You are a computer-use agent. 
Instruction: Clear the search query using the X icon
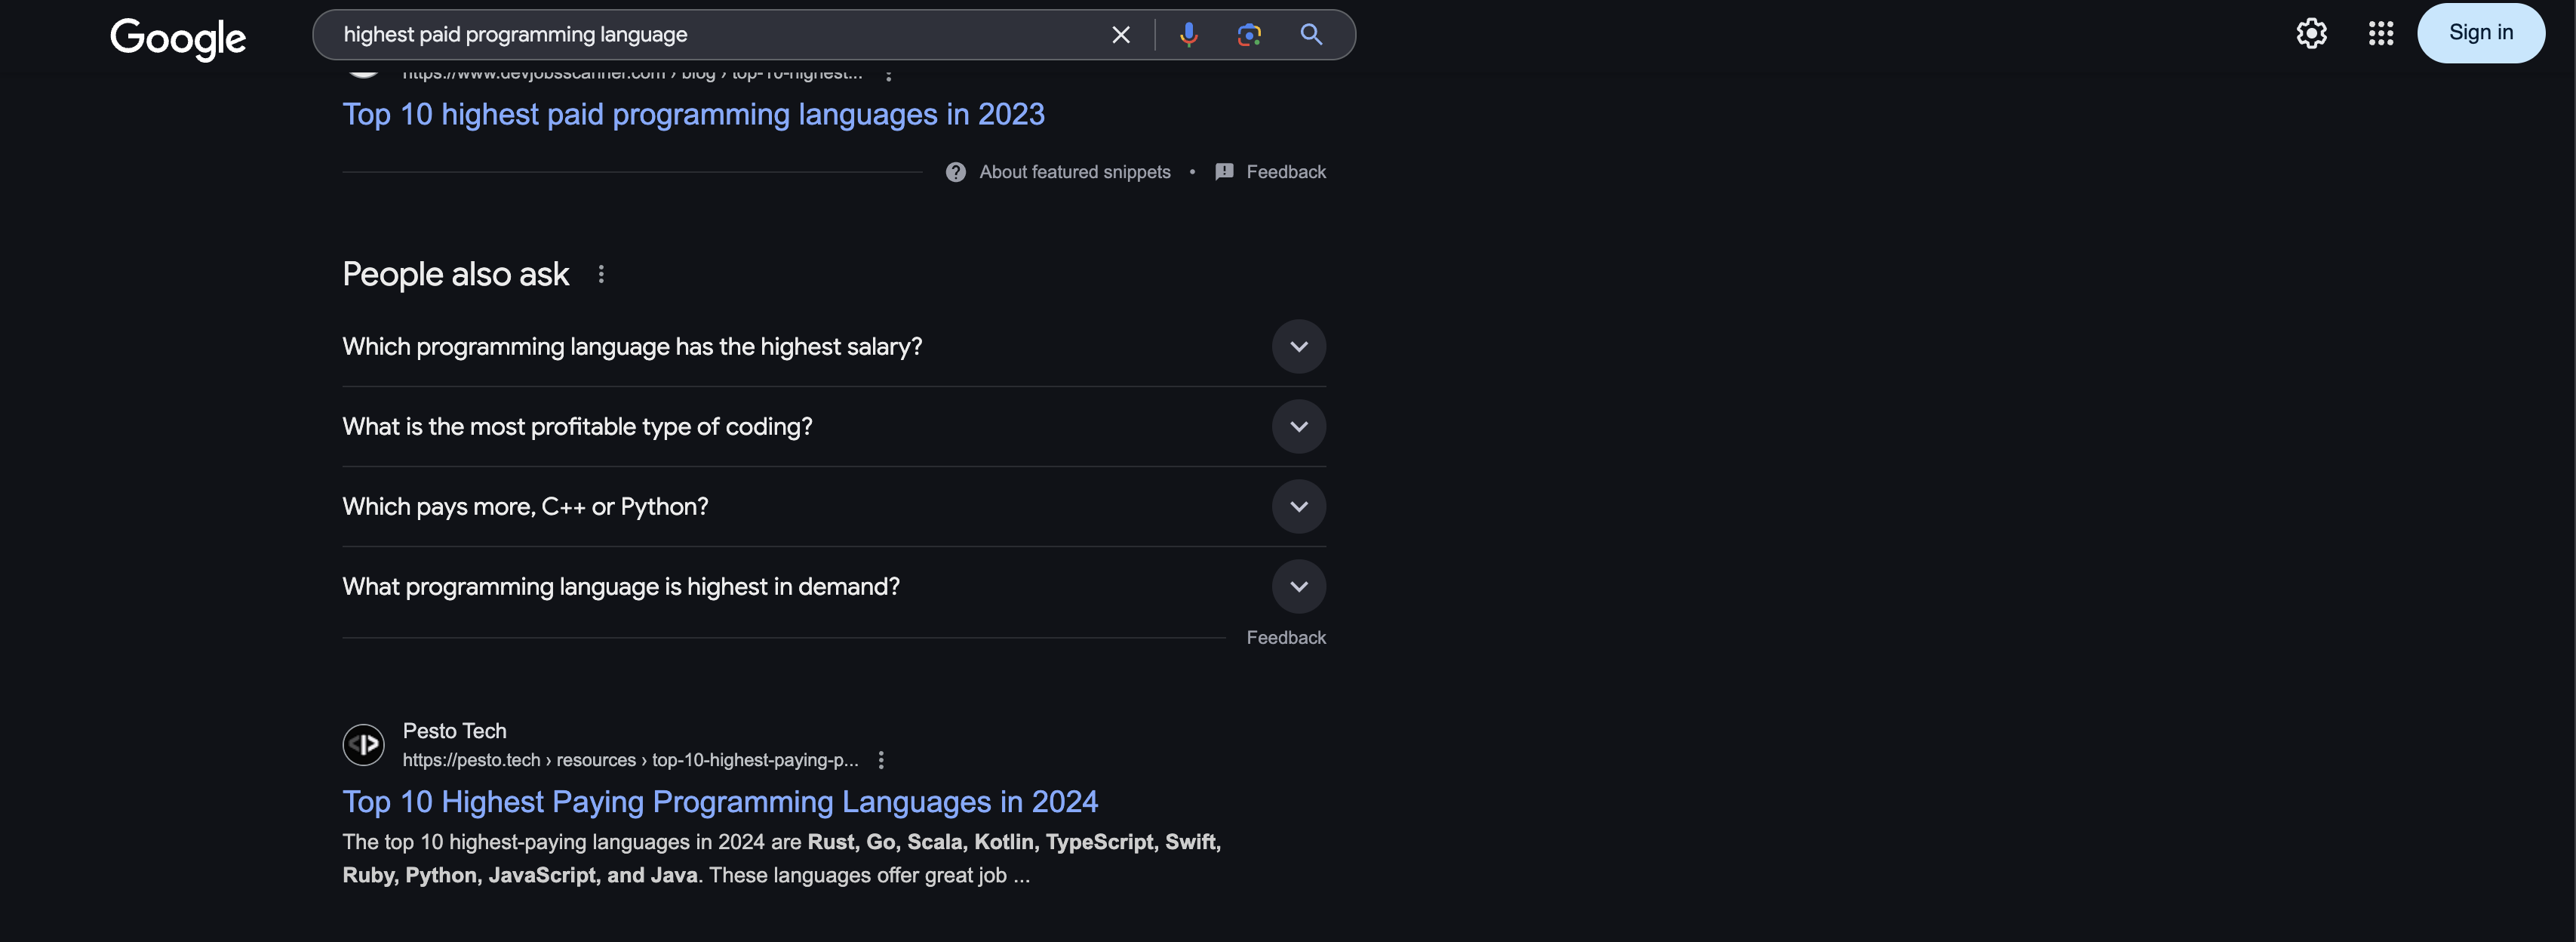point(1120,34)
